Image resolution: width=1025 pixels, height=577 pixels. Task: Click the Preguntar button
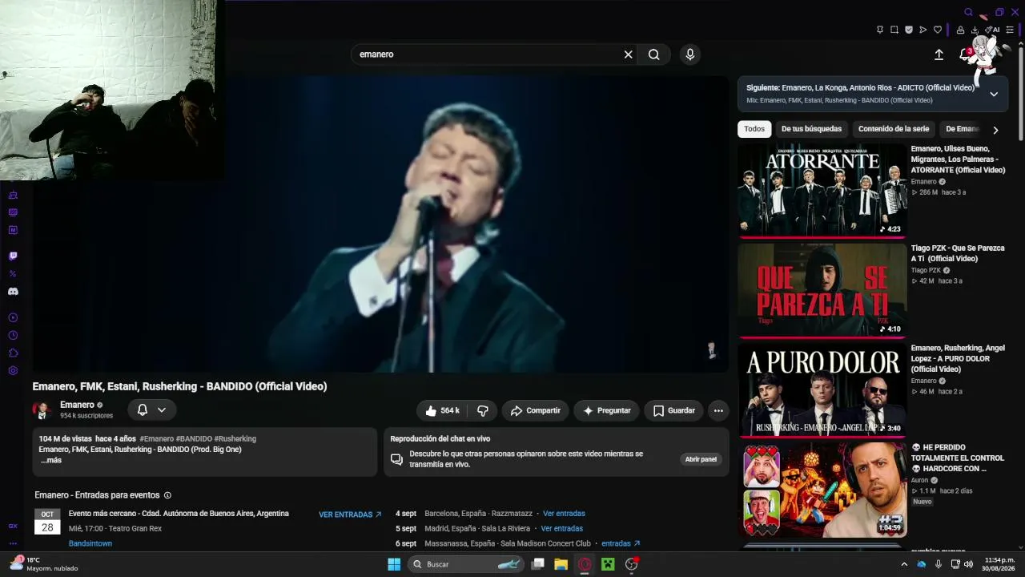pos(606,410)
